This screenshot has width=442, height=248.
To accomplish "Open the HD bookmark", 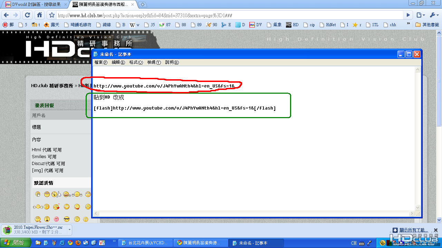I will [292, 25].
